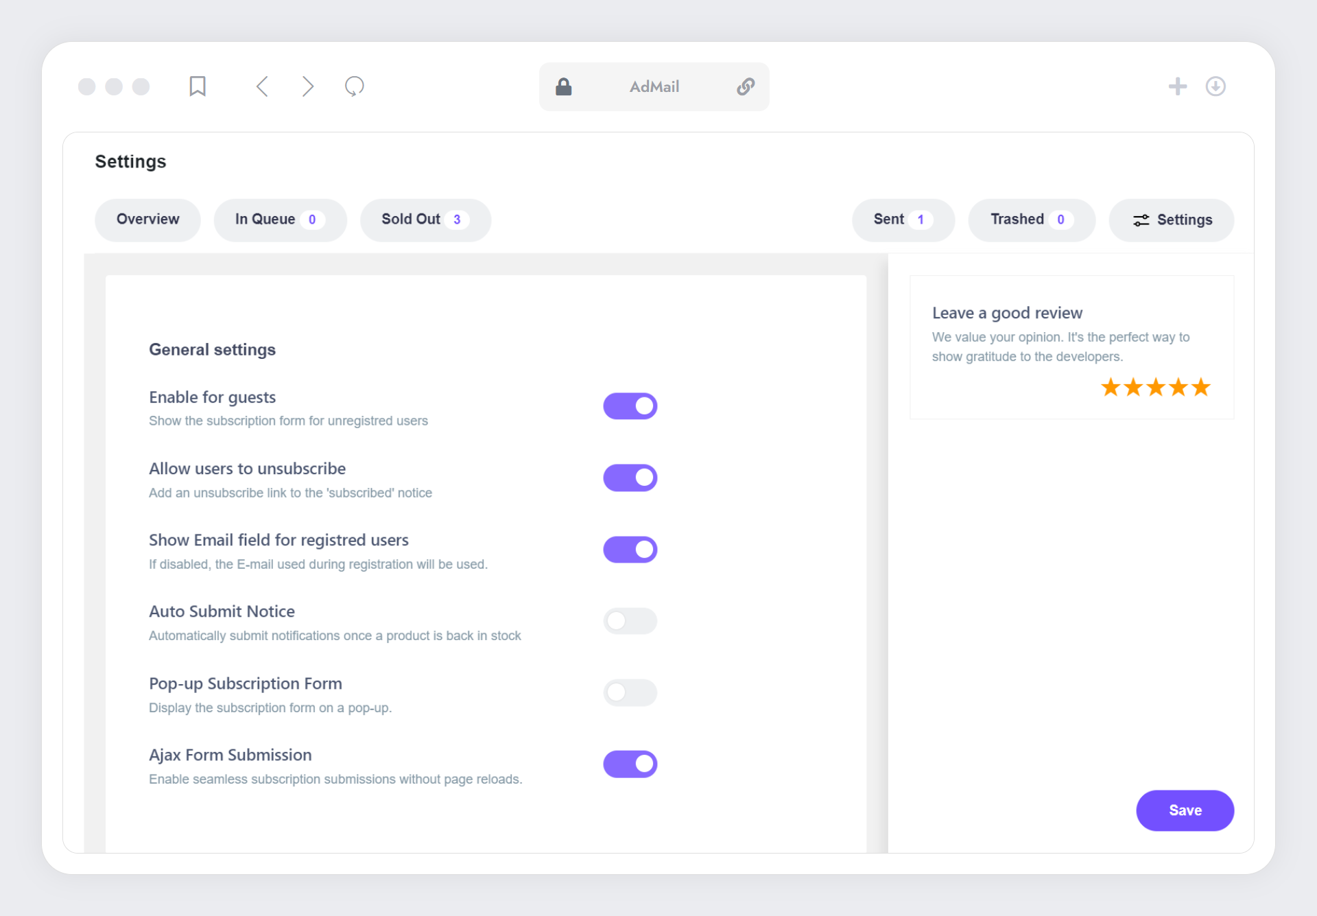This screenshot has width=1317, height=916.
Task: Click the AdMail address bar
Action: point(654,87)
